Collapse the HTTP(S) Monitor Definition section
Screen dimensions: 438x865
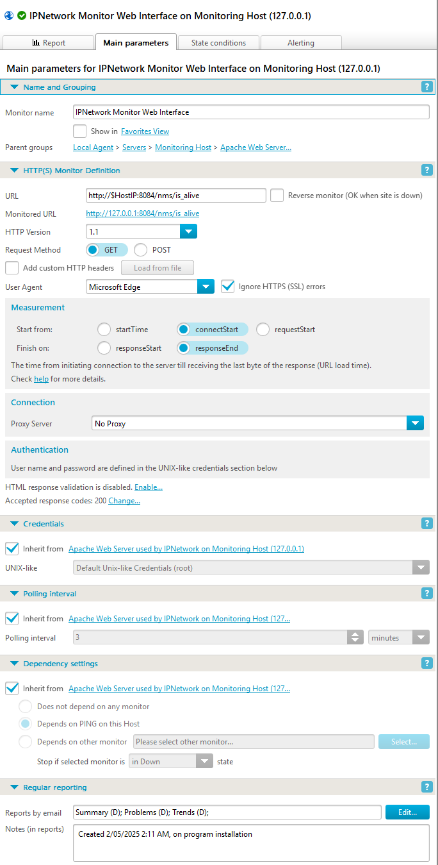click(x=15, y=171)
